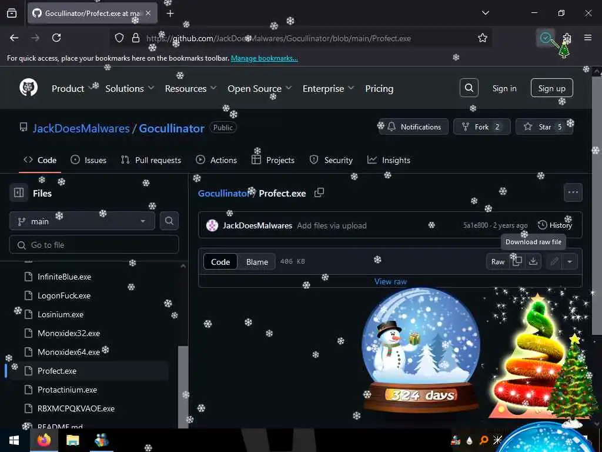Click the browser address bar URL
Screen dimensions: 602x452
point(278,38)
